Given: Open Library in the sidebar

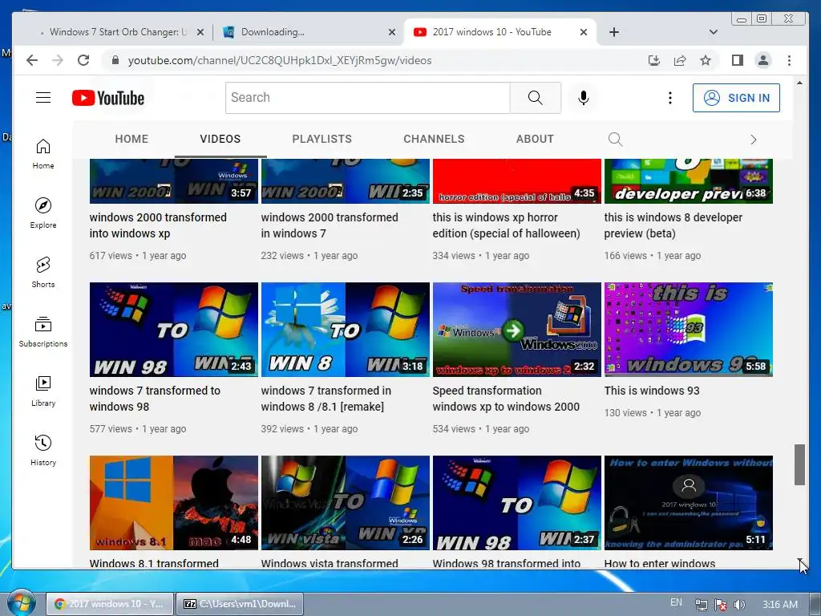Looking at the screenshot, I should [43, 391].
